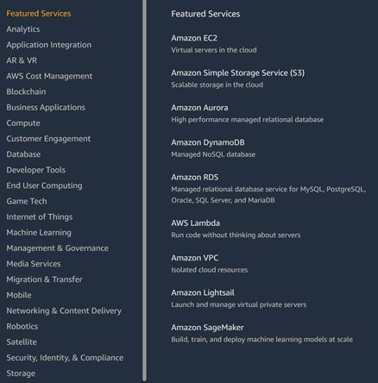
Task: Select the Blockchain category
Action: pyautogui.click(x=26, y=91)
